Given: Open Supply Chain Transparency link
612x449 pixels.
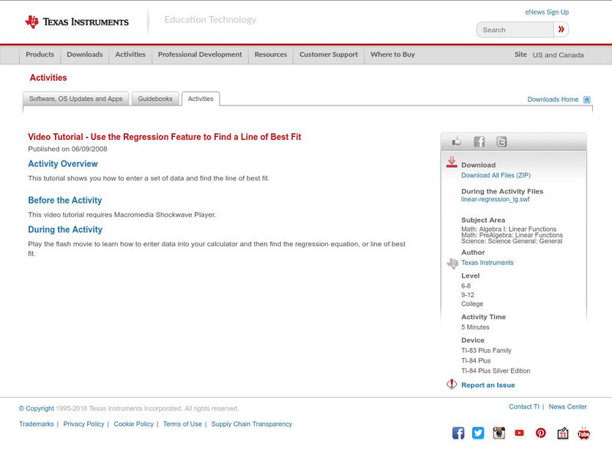Looking at the screenshot, I should pos(252,424).
